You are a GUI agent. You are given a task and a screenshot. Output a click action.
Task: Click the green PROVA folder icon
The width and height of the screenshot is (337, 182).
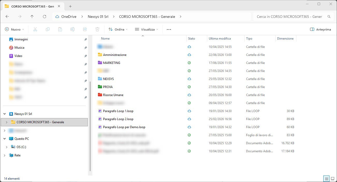coord(100,87)
